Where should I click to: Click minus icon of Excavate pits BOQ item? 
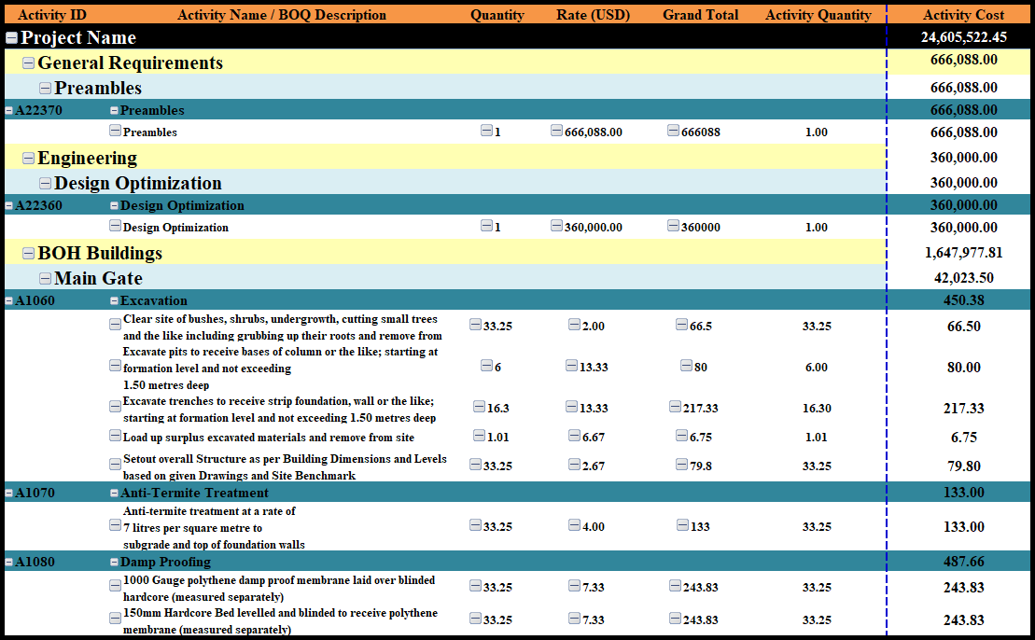tap(115, 366)
